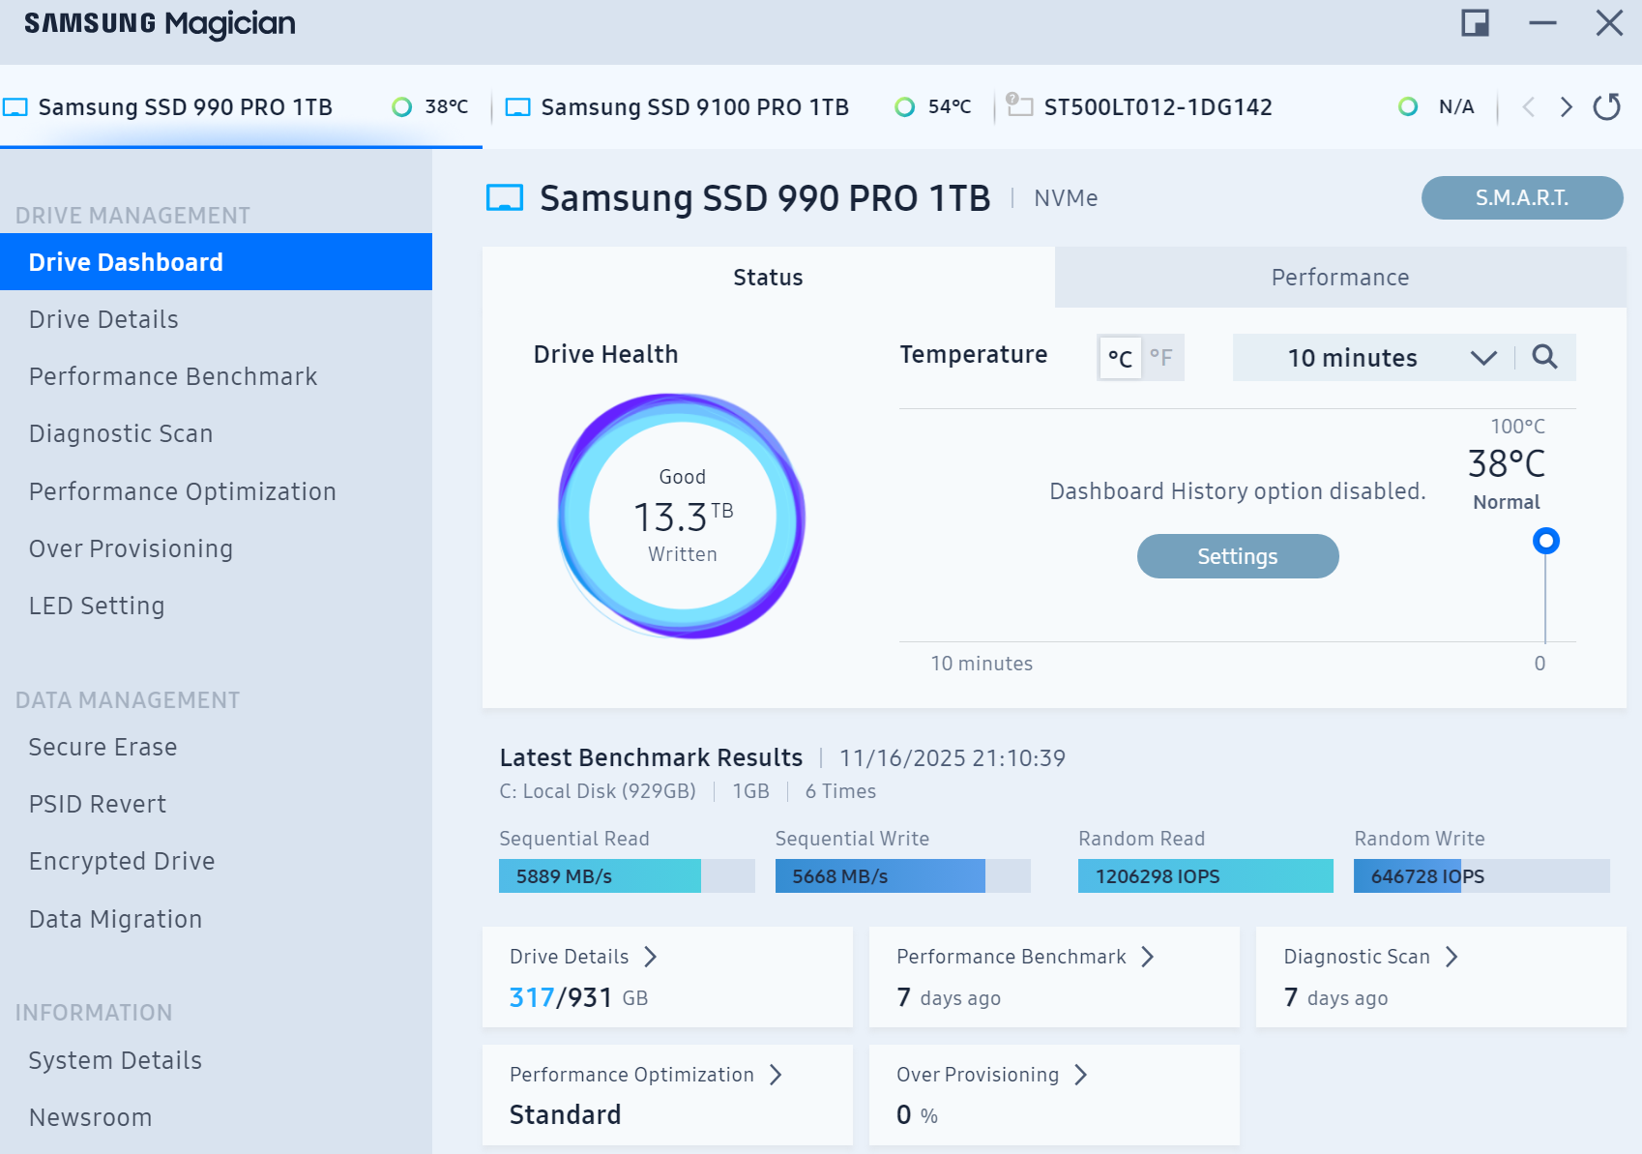Switch to the Status tab
Viewport: 1642px width, 1154px height.
point(769,278)
